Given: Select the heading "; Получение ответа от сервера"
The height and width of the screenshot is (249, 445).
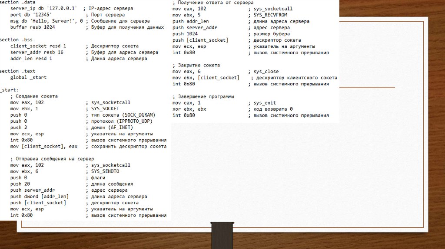Looking at the screenshot, I should pyautogui.click(x=213, y=2).
